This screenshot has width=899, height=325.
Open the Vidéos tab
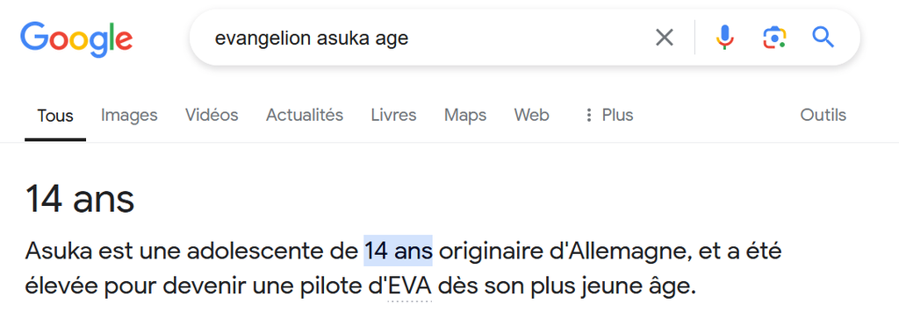pos(212,115)
